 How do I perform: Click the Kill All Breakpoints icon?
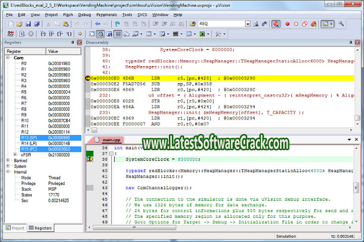click(314, 24)
